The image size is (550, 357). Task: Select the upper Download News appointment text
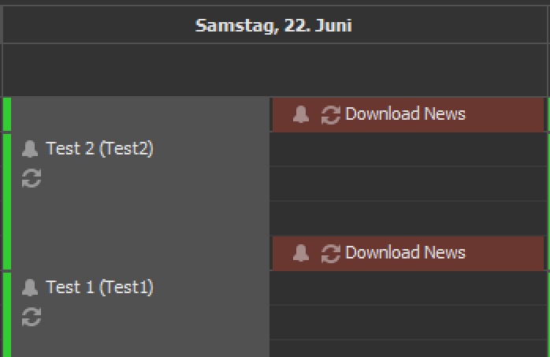pyautogui.click(x=406, y=114)
